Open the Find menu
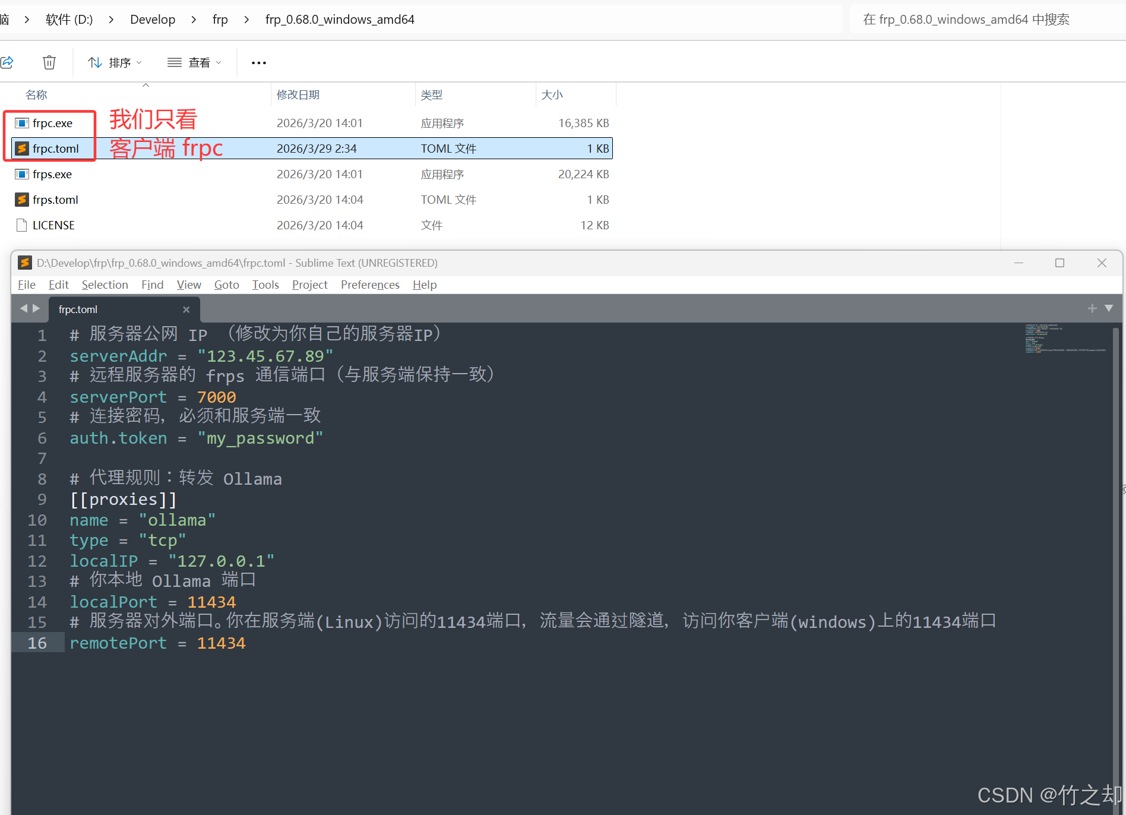 click(153, 285)
